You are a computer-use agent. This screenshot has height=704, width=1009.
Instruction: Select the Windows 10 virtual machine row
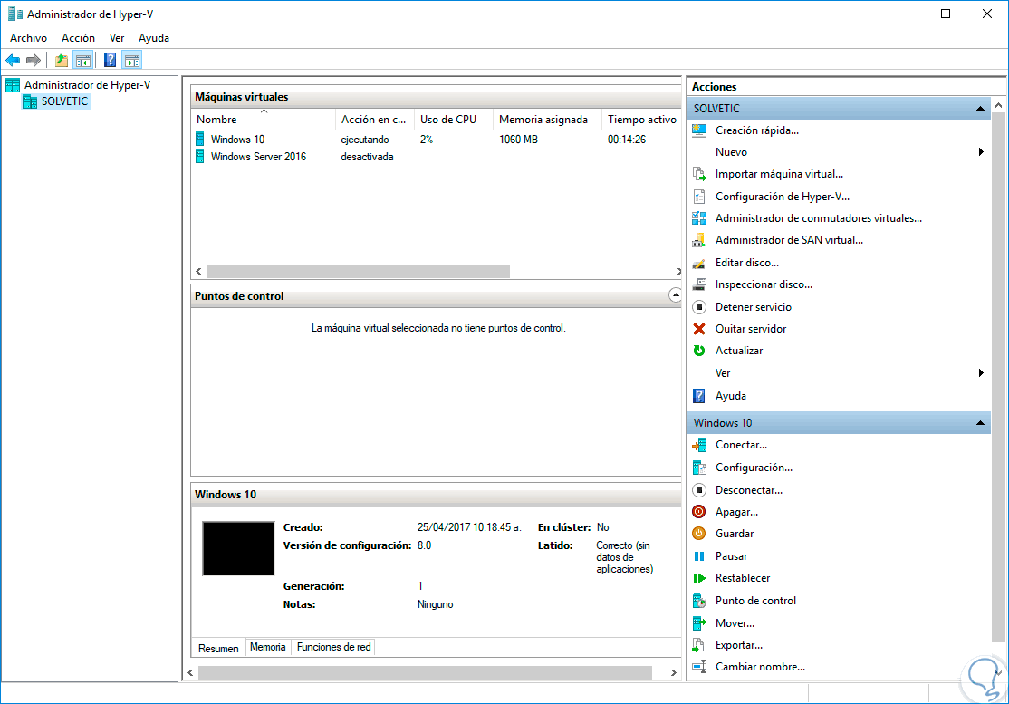(x=437, y=139)
